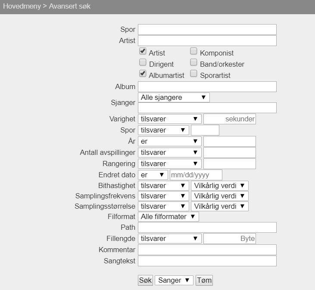Click the Album text field
The image size is (315, 290).
(x=207, y=86)
